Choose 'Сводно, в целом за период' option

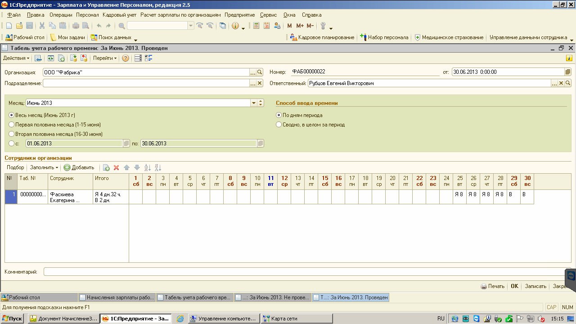pyautogui.click(x=279, y=125)
